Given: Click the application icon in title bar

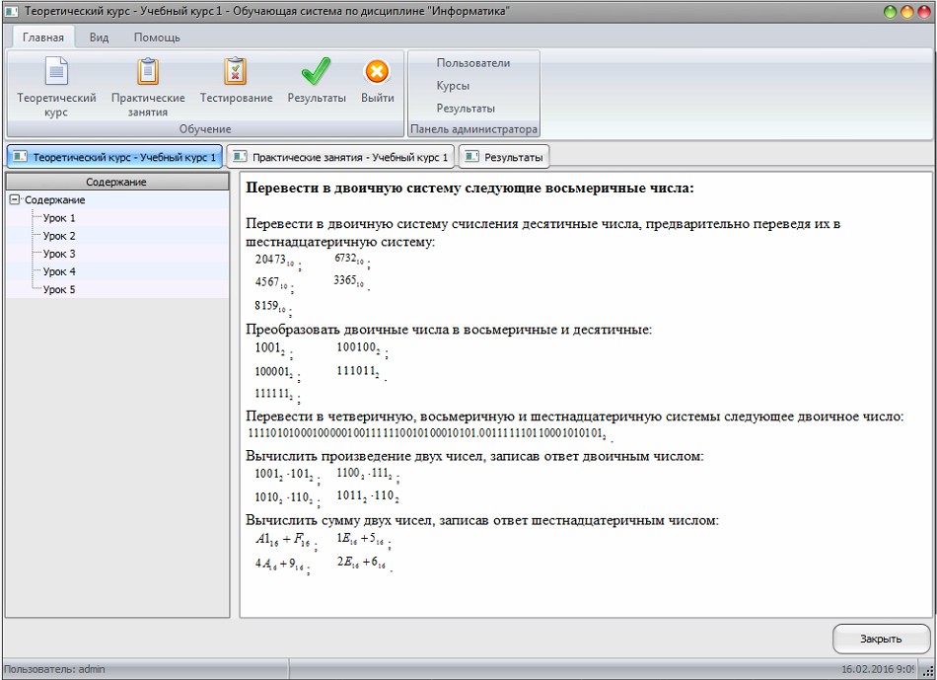Looking at the screenshot, I should click(x=12, y=11).
